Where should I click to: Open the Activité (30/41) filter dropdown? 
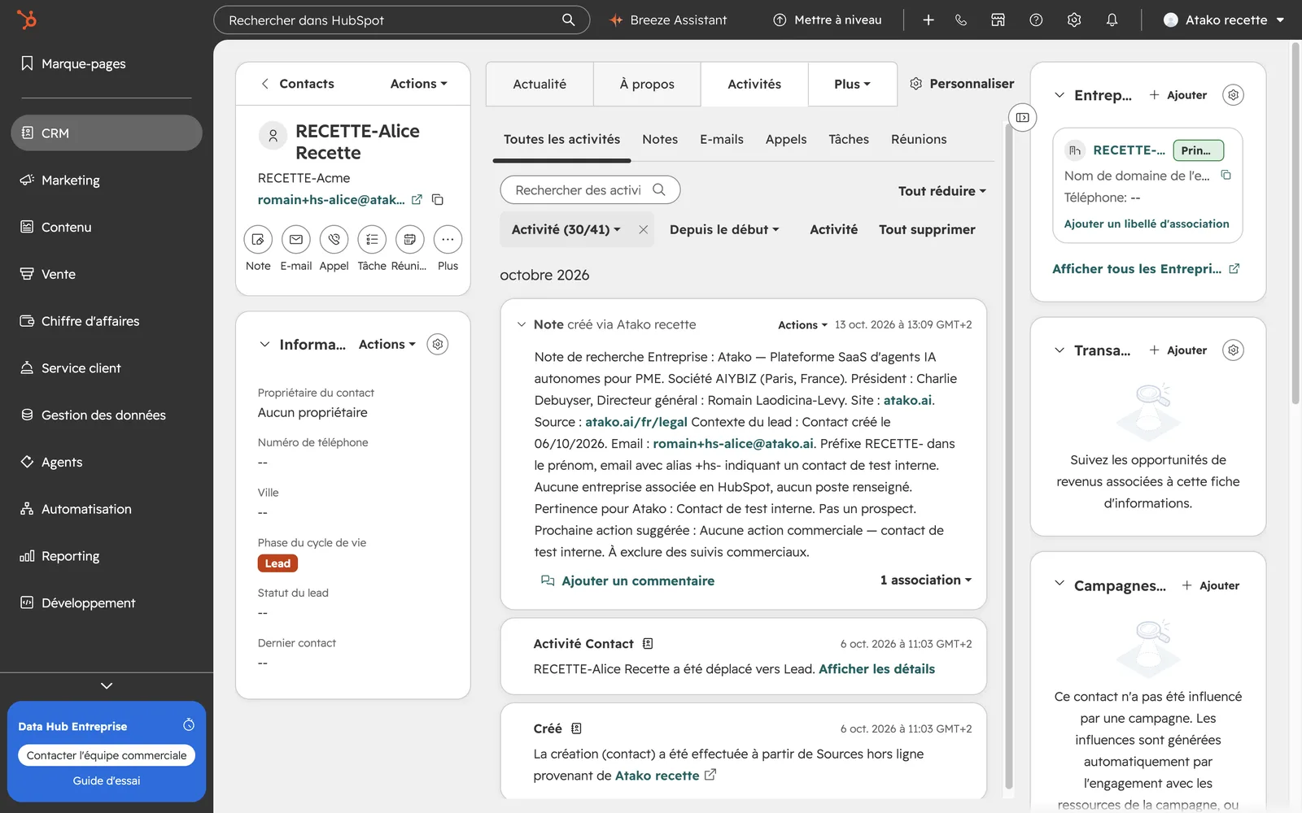pyautogui.click(x=566, y=229)
